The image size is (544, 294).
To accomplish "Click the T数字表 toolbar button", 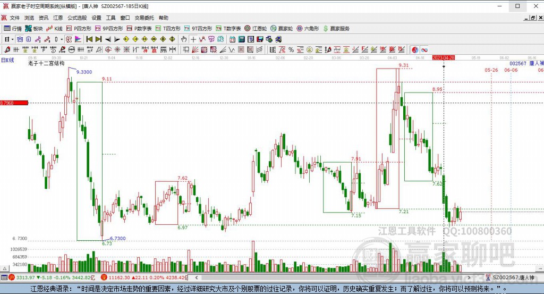I will click(232, 28).
